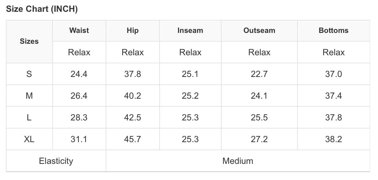
Task: Click the Hip column header
Action: pos(133,30)
